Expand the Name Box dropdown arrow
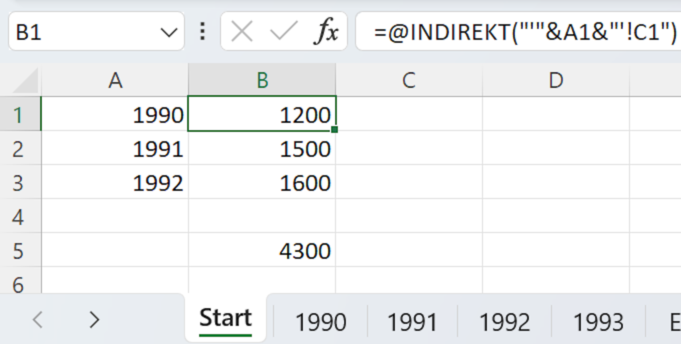Image resolution: width=681 pixels, height=344 pixels. pos(168,33)
